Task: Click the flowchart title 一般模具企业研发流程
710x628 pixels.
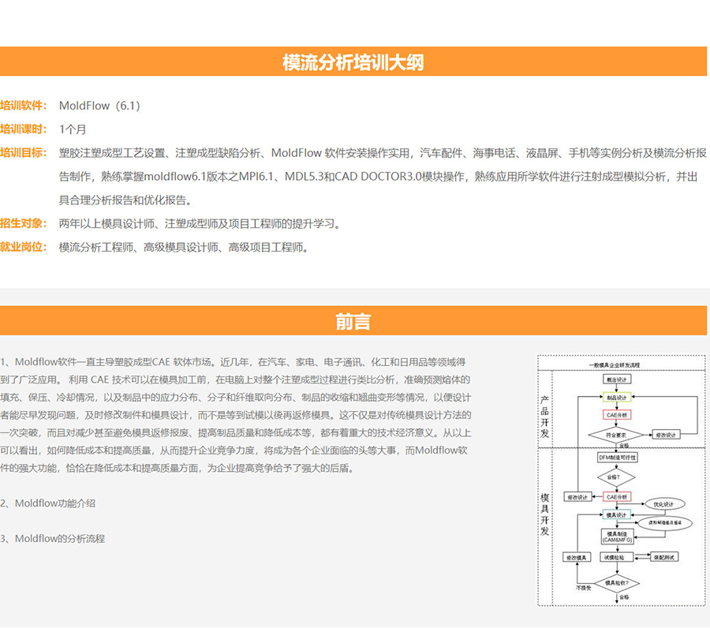Action: (614, 364)
